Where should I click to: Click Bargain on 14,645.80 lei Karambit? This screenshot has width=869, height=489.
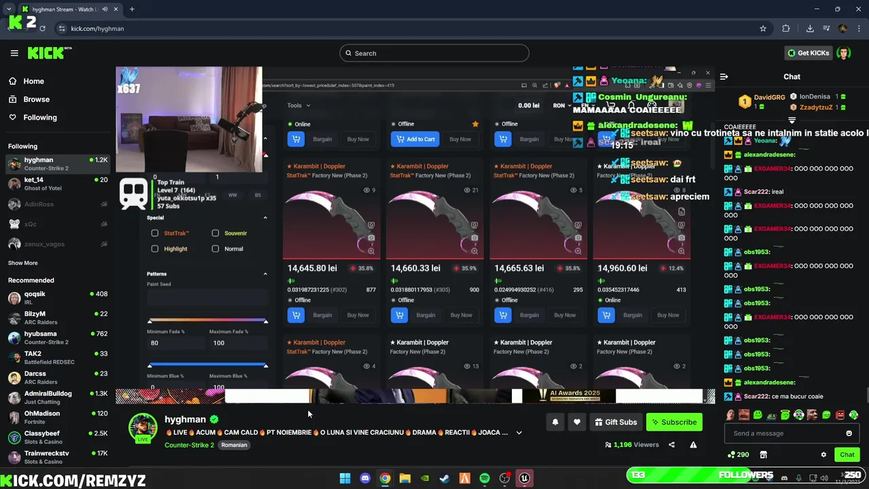pyautogui.click(x=322, y=315)
